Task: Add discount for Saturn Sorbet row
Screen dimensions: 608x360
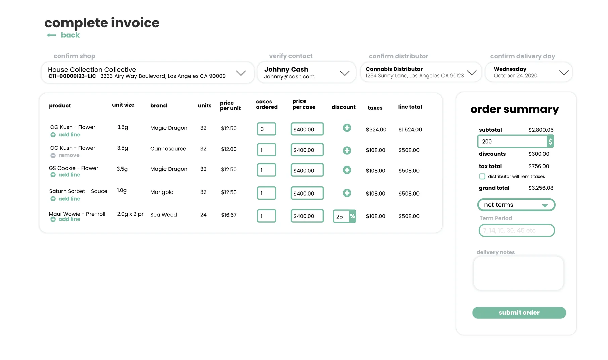Action: click(x=347, y=193)
